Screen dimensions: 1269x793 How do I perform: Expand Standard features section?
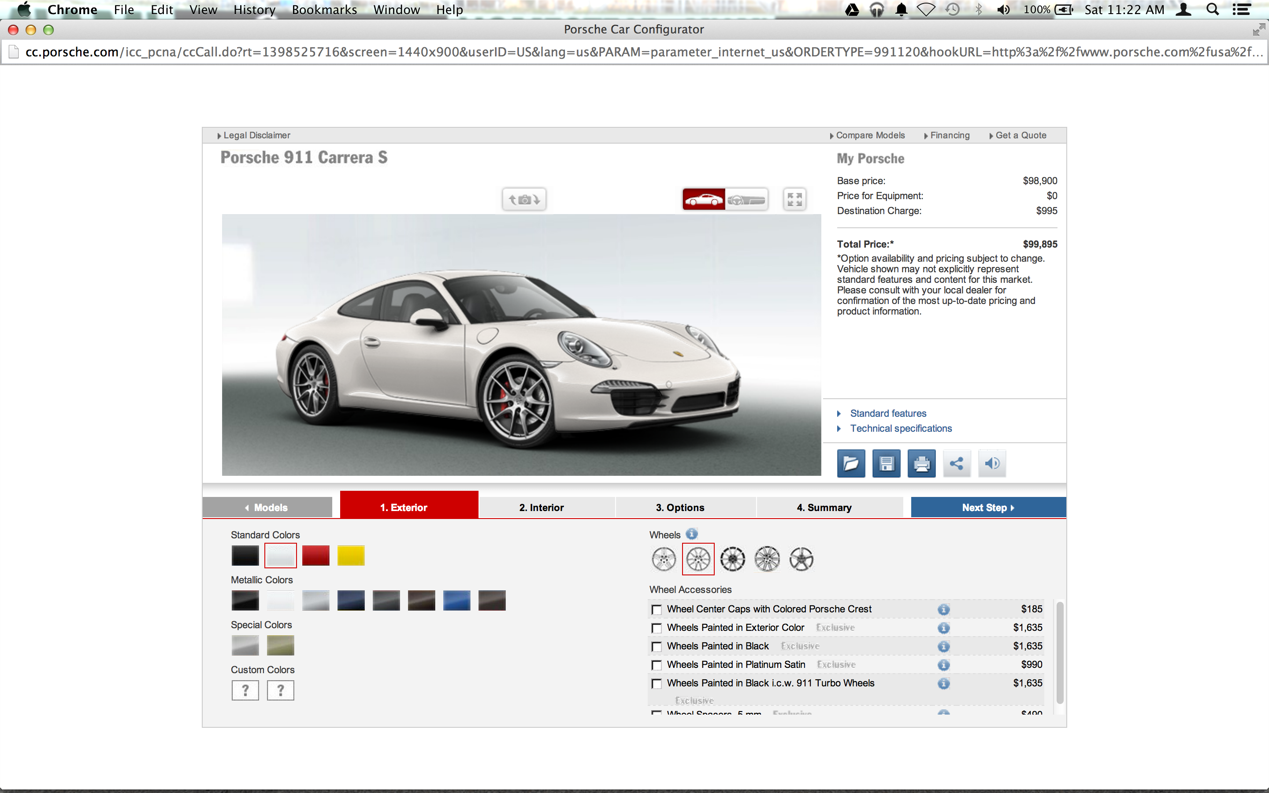tap(888, 413)
